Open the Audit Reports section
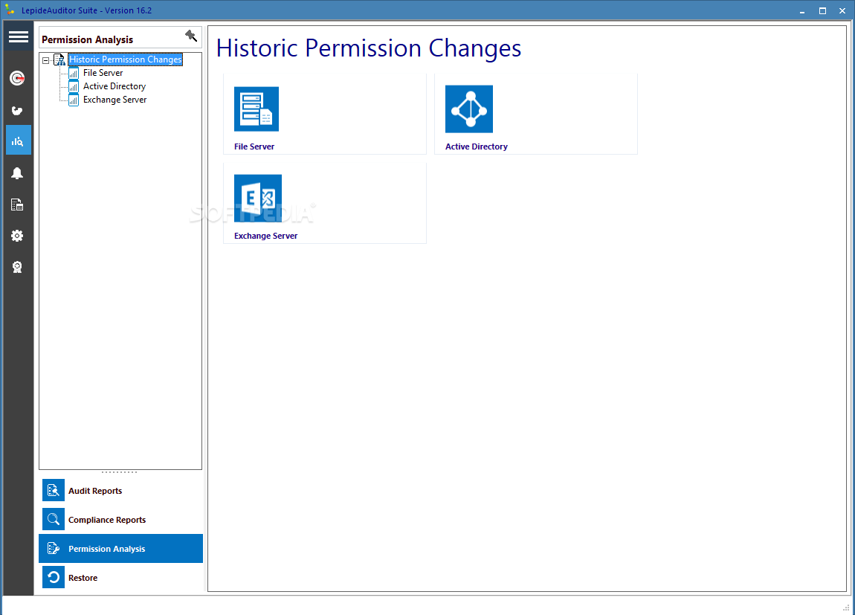This screenshot has width=855, height=615. pos(120,490)
